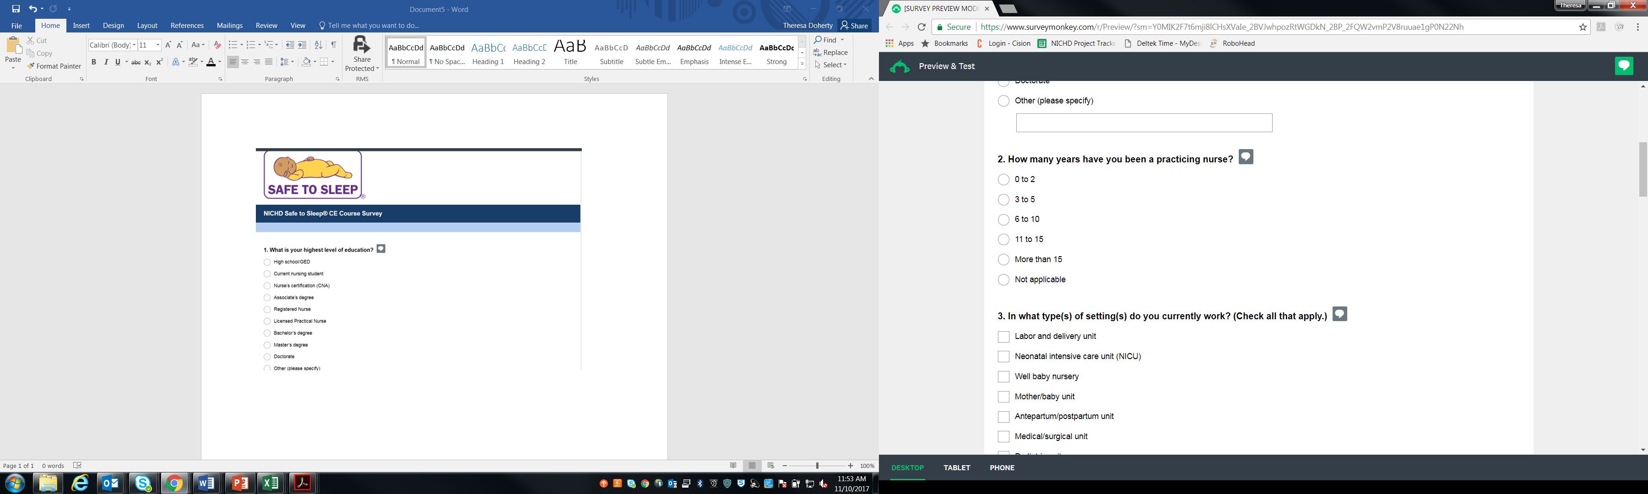Toggle the Show/Hide paragraph marks icon
The height and width of the screenshot is (494, 1648).
coord(333,45)
